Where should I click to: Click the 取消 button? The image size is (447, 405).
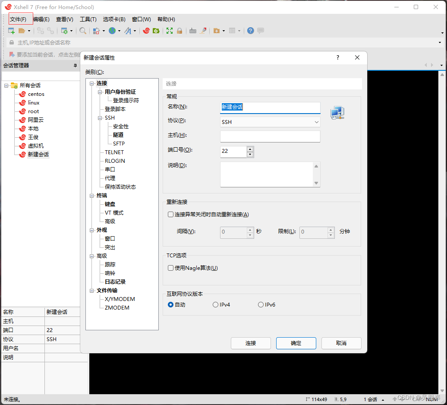(x=342, y=343)
